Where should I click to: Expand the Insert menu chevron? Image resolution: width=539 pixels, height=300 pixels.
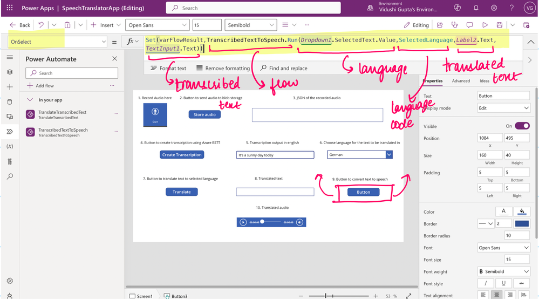click(x=119, y=25)
